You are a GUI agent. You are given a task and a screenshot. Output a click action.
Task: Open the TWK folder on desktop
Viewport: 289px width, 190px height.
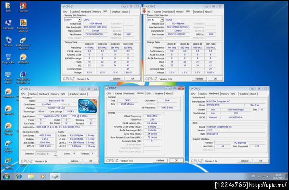(8, 7)
